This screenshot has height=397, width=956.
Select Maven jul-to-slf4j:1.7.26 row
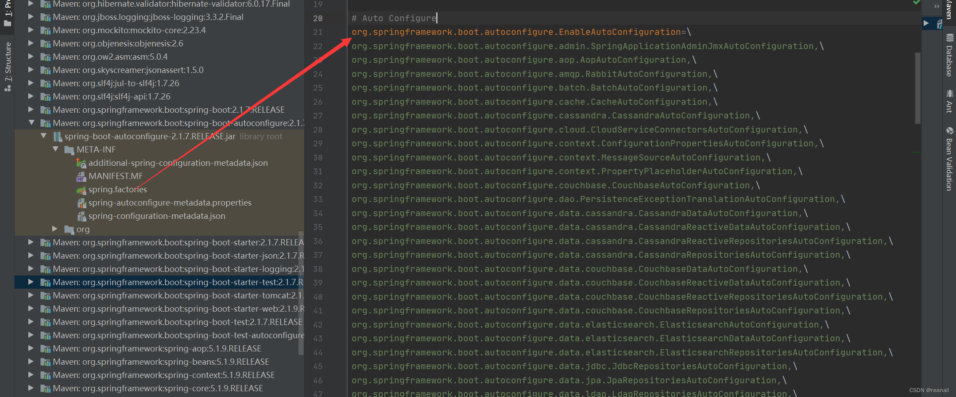tap(159, 83)
